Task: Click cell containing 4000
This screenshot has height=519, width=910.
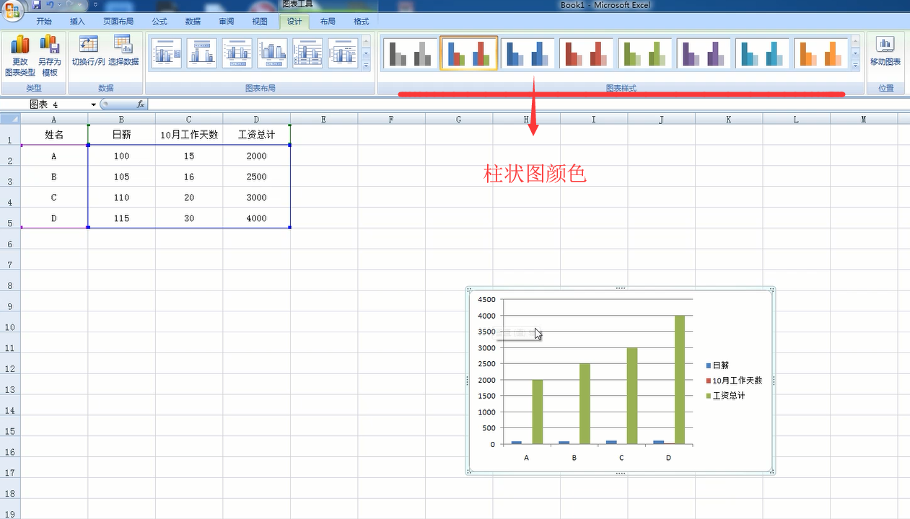Action: [256, 218]
